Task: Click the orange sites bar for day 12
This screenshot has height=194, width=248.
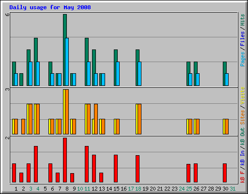Action: click(x=96, y=119)
